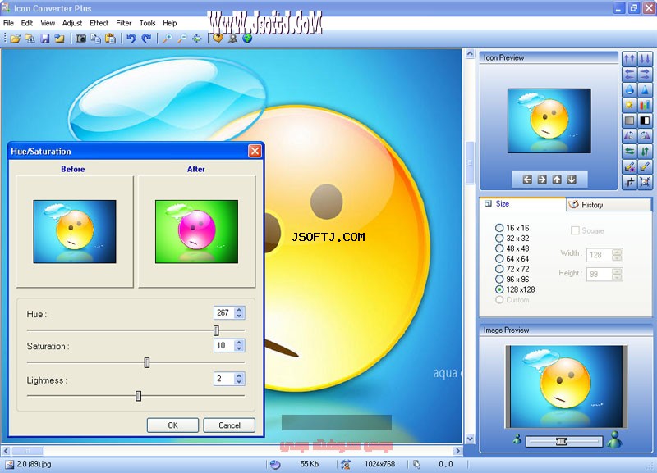Click the resize image tool icon

(645, 182)
